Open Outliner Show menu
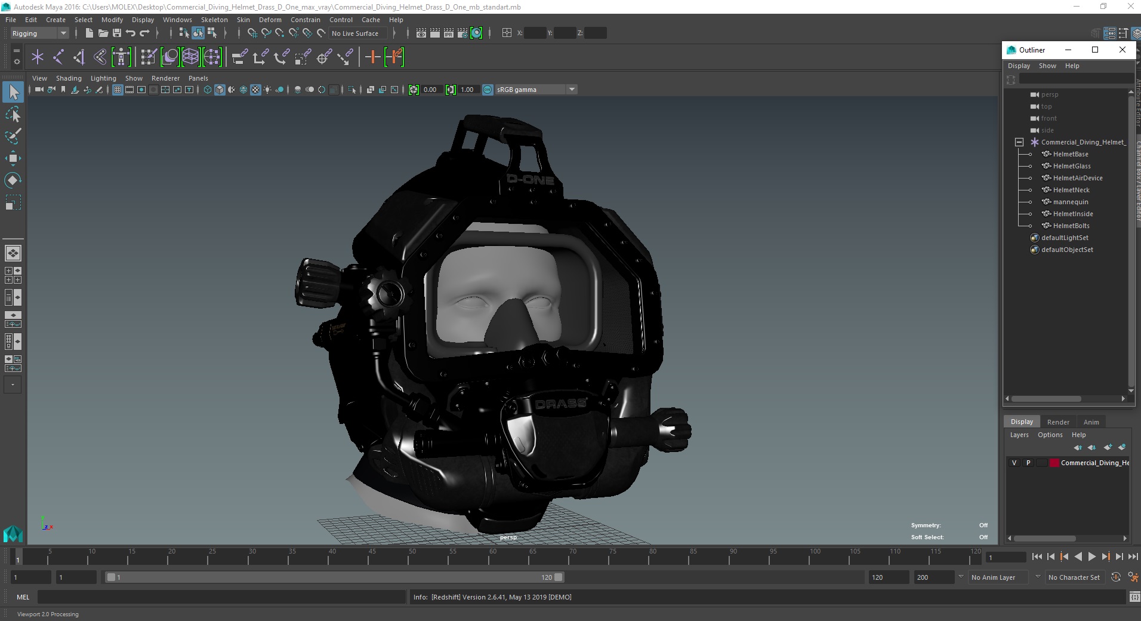The image size is (1141, 621). tap(1047, 66)
